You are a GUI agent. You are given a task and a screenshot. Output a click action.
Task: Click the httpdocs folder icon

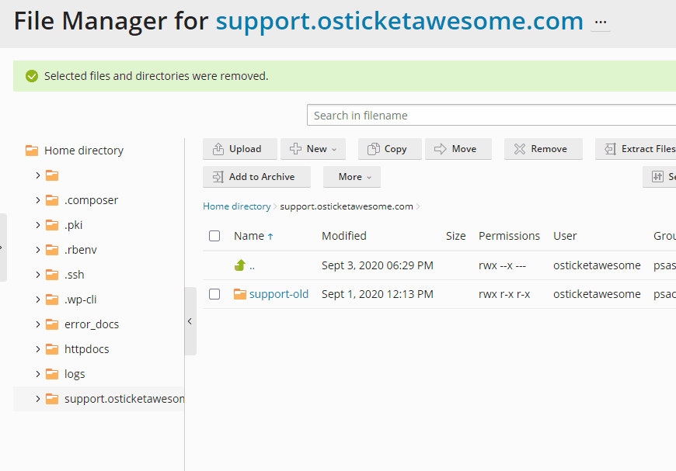coord(52,349)
